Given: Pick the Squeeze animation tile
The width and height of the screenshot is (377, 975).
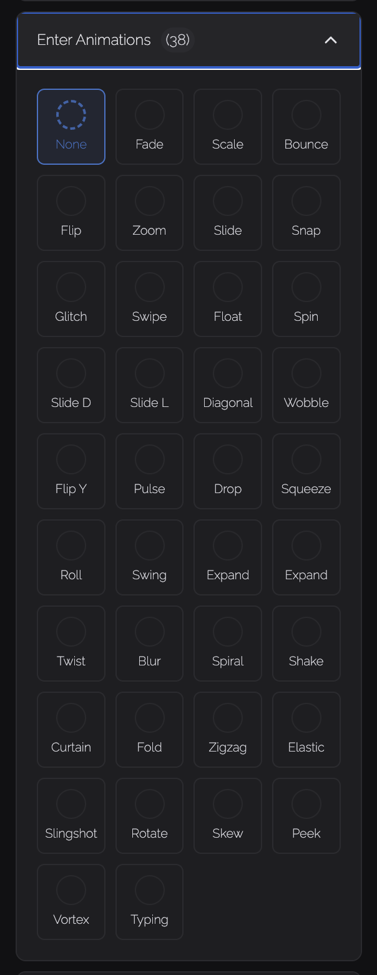Looking at the screenshot, I should (x=306, y=471).
